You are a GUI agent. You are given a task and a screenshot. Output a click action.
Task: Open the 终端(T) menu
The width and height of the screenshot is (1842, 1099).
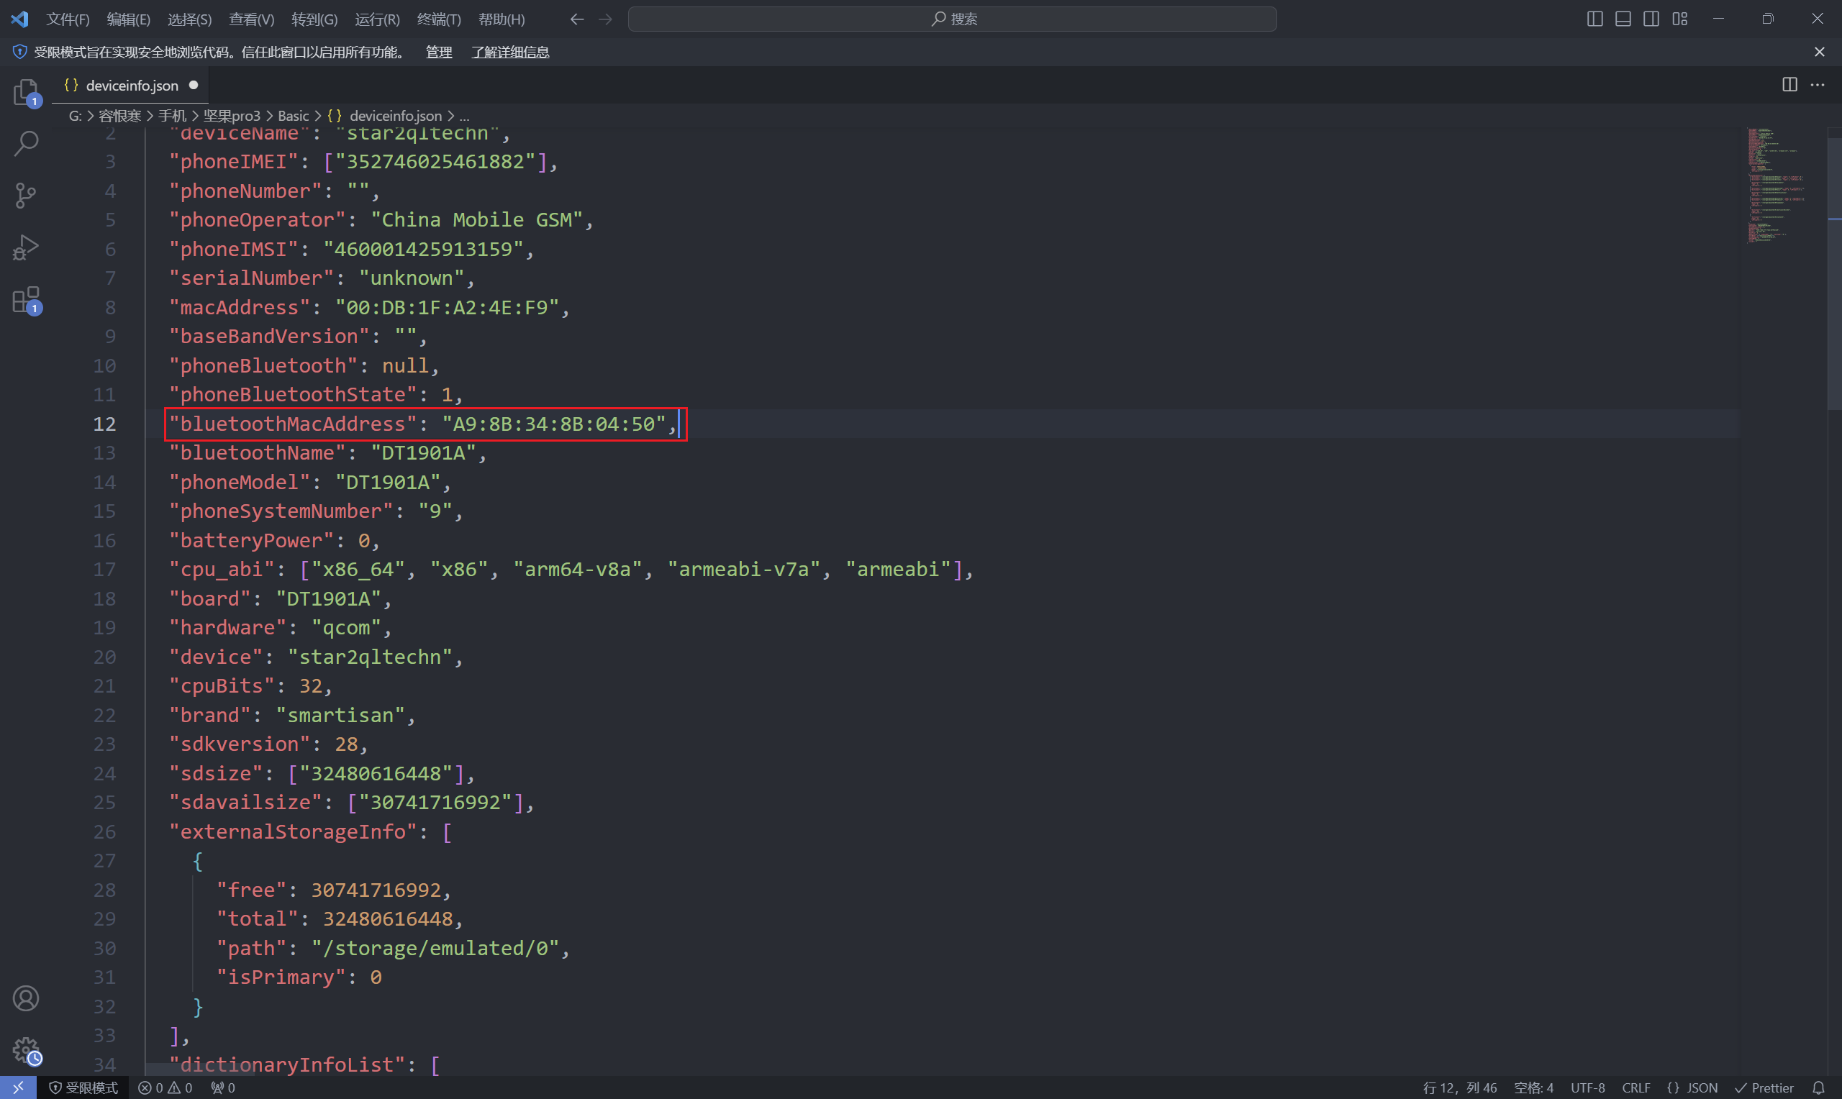tap(438, 19)
